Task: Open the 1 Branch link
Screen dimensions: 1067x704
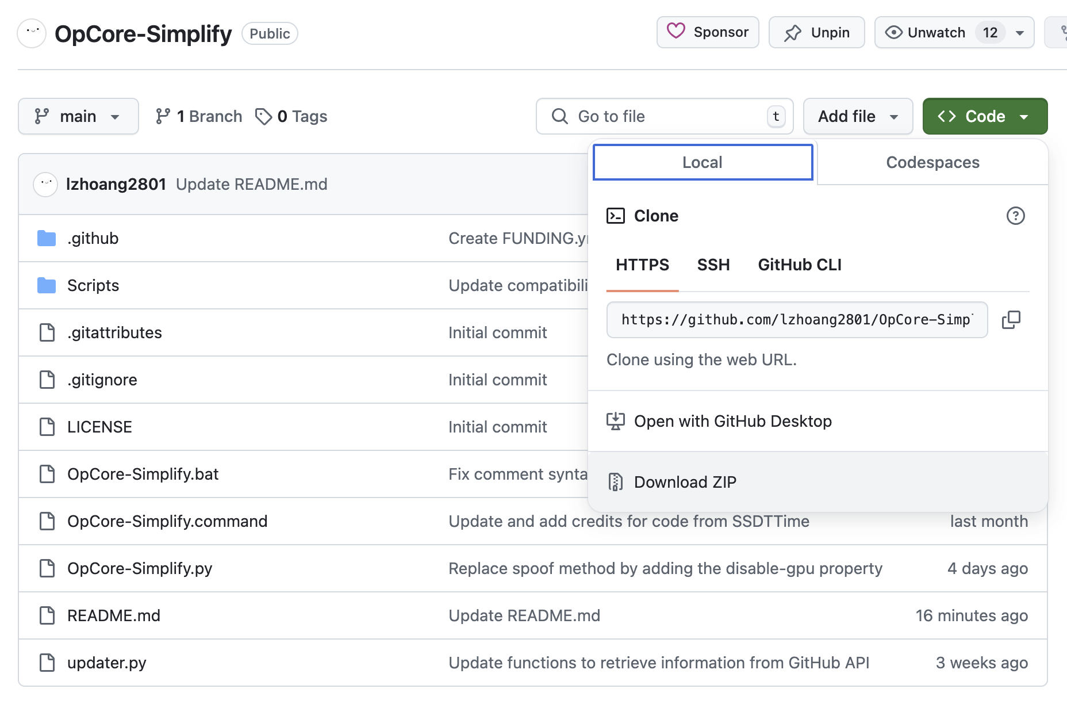Action: (199, 116)
